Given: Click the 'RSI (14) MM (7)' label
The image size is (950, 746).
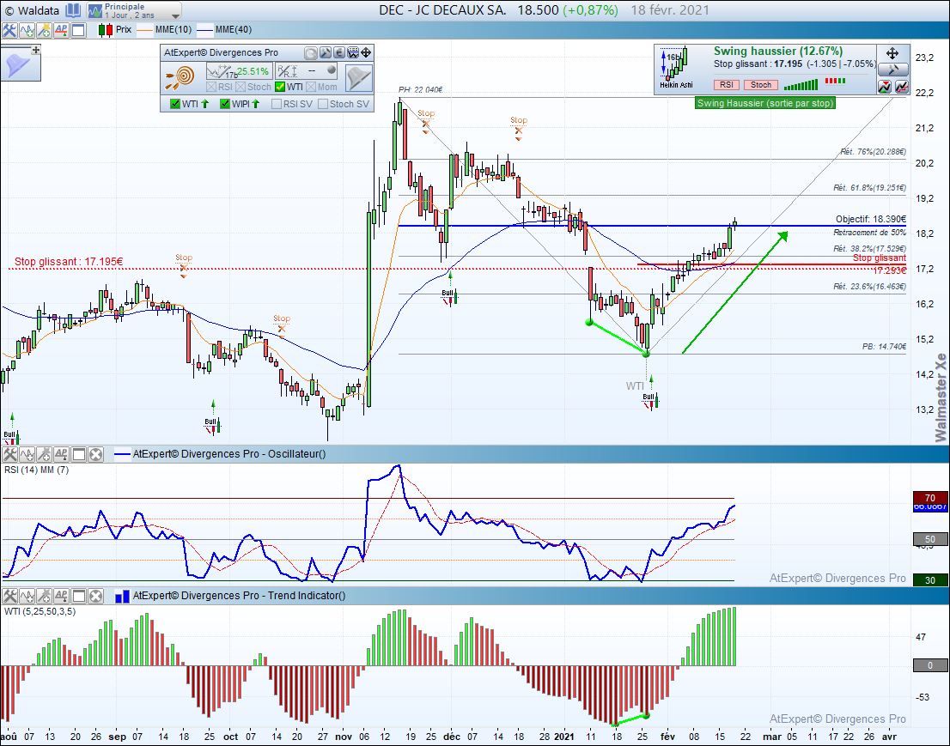Looking at the screenshot, I should point(36,470).
